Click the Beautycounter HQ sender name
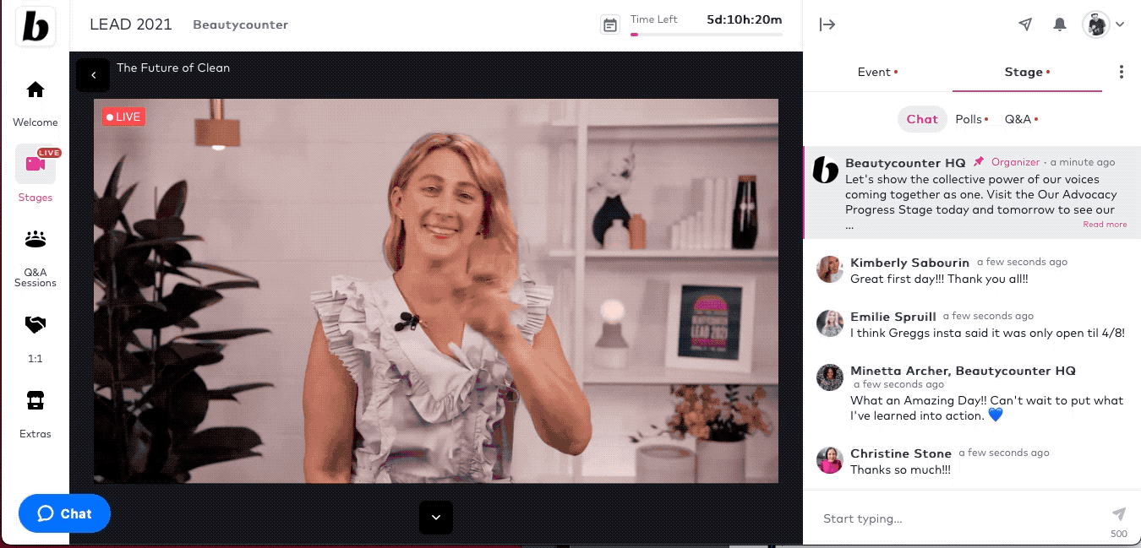This screenshot has width=1141, height=548. pyautogui.click(x=905, y=162)
